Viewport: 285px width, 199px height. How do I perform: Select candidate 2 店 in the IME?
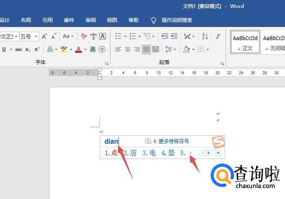[x=130, y=153]
